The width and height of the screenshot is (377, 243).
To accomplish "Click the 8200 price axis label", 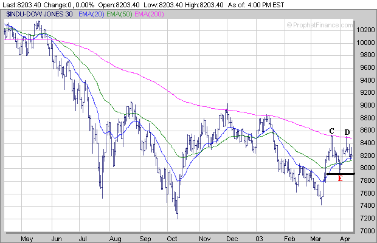I will [x=367, y=156].
